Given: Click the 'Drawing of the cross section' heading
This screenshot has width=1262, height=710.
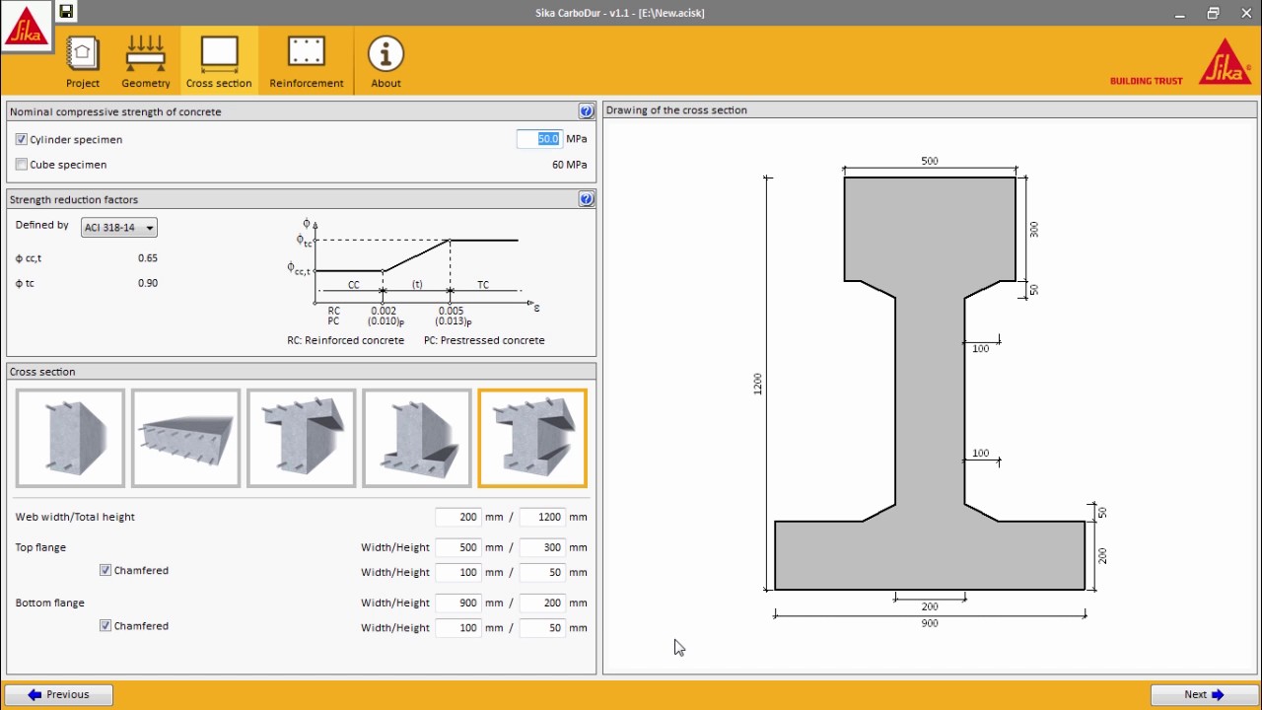Looking at the screenshot, I should 676,110.
